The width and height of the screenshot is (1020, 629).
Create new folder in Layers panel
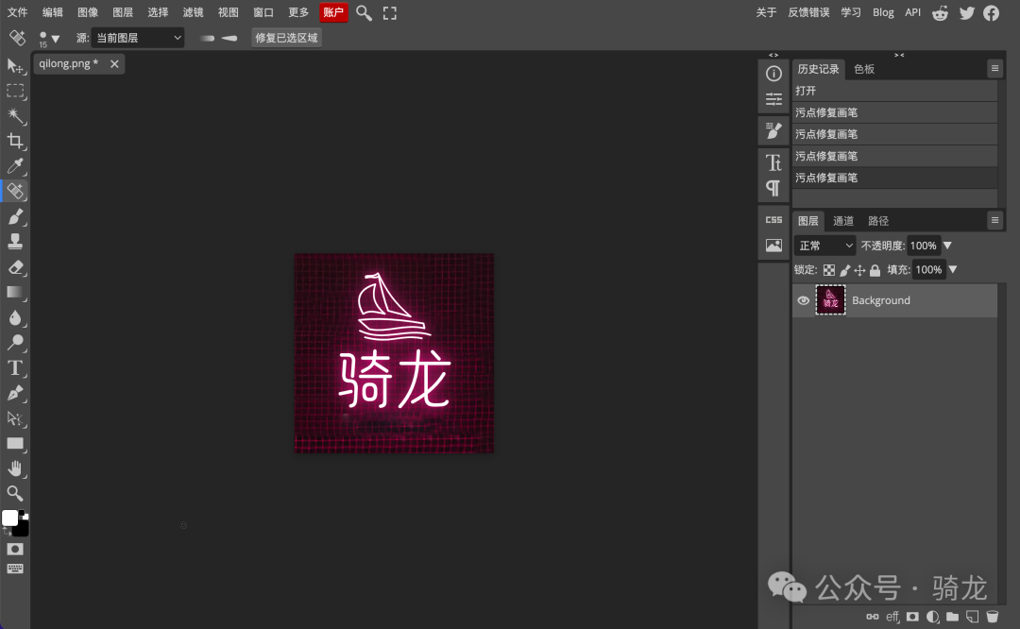[952, 616]
